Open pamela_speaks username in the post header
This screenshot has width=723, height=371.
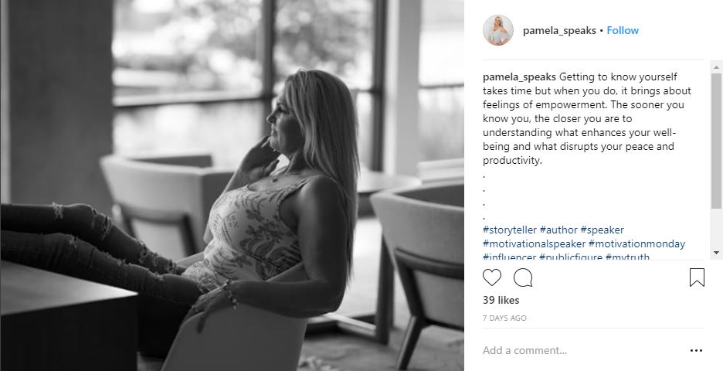point(559,31)
